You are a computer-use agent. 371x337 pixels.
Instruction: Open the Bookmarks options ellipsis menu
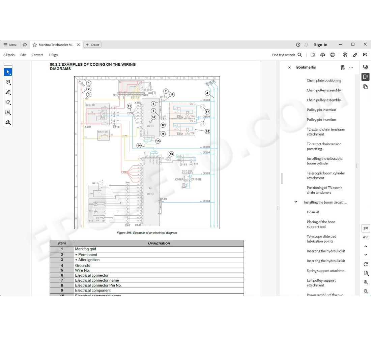click(351, 67)
